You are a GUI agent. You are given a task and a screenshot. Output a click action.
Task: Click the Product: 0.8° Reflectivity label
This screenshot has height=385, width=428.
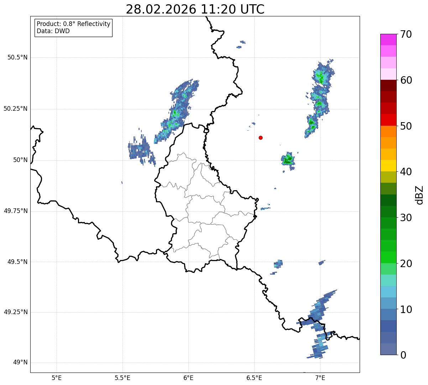(x=74, y=24)
